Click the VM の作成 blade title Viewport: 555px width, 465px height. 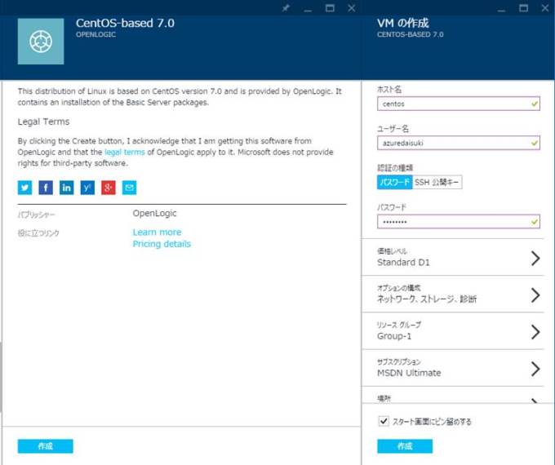[403, 23]
